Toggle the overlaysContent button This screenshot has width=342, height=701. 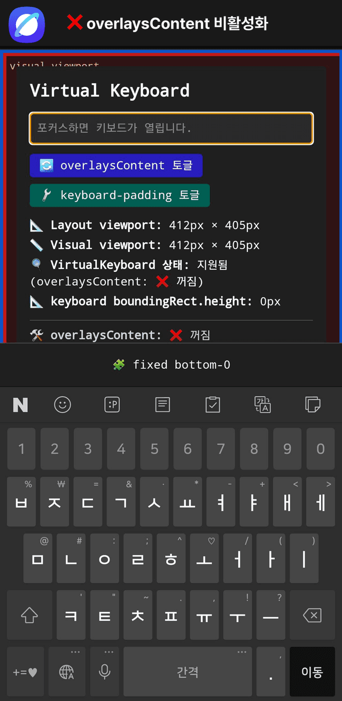point(116,166)
